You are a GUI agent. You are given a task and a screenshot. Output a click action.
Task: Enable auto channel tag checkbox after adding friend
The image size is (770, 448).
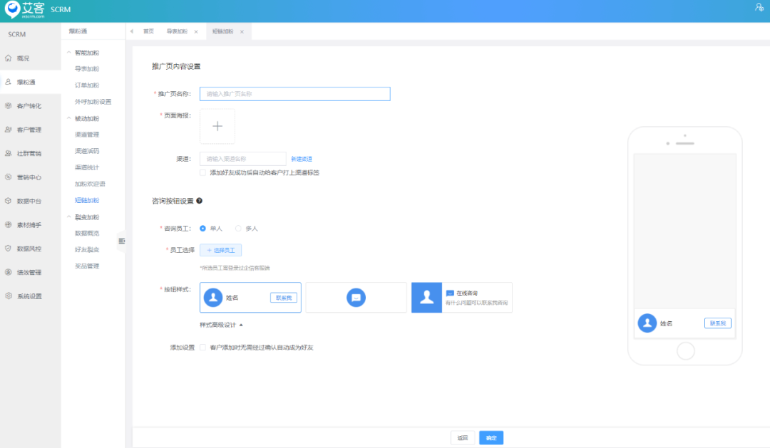pos(203,172)
